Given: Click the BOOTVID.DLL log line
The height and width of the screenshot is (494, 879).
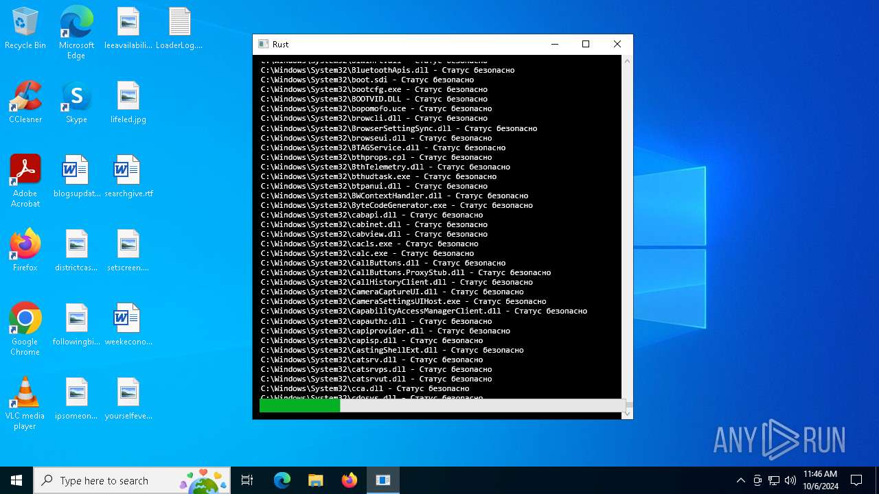Looking at the screenshot, I should click(x=374, y=99).
